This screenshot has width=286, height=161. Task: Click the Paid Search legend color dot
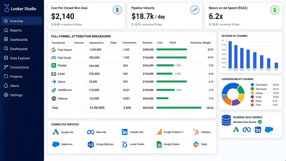click(252, 85)
